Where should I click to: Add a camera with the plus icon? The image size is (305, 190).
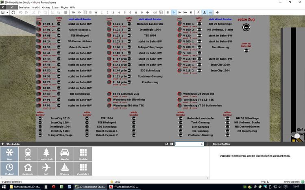click(x=148, y=13)
